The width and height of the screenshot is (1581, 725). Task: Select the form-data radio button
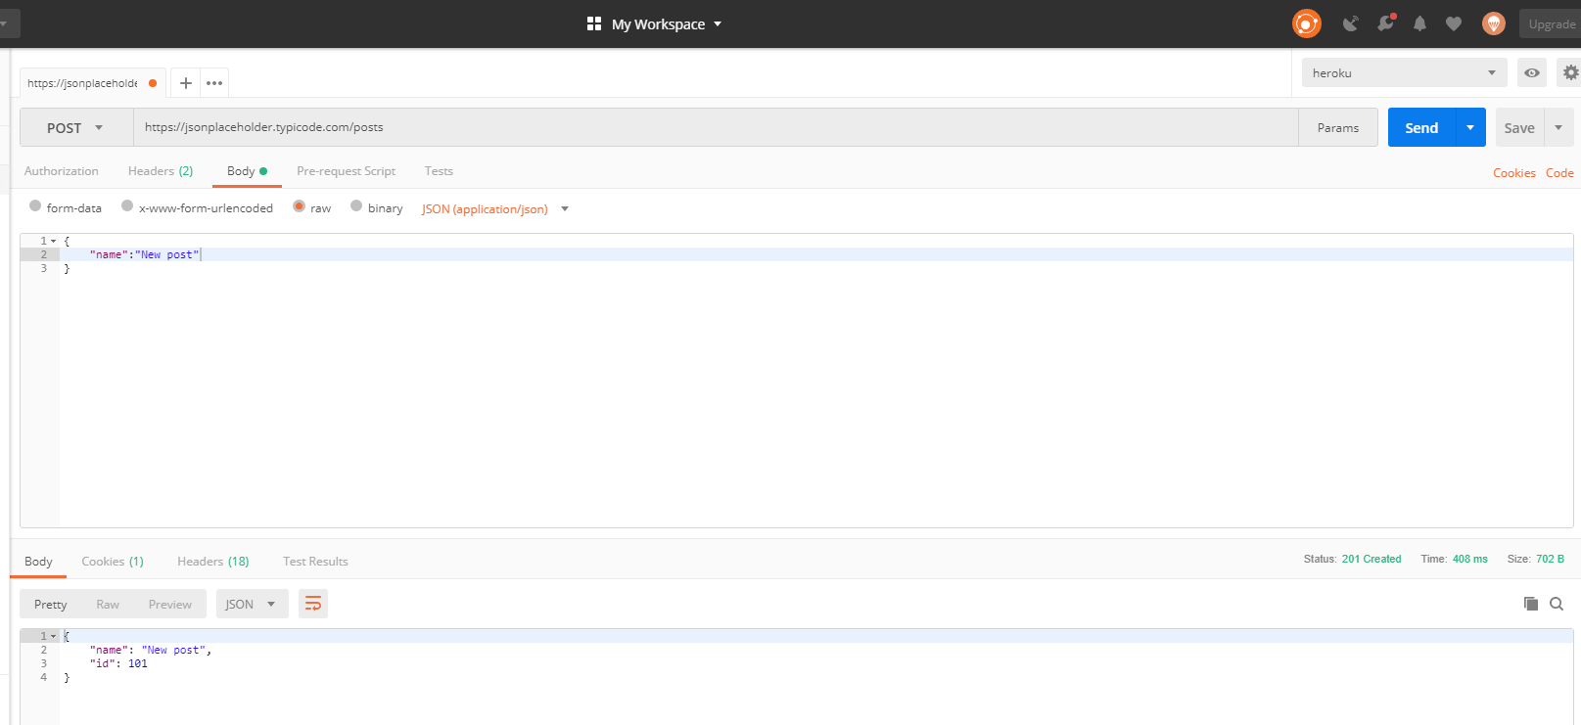click(35, 206)
